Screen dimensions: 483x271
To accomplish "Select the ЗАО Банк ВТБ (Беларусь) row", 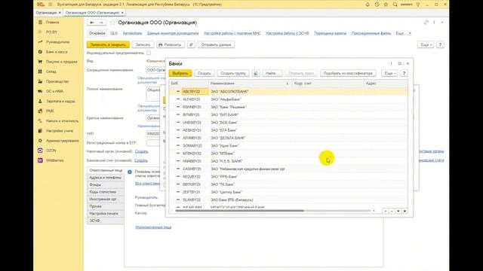I will pyautogui.click(x=288, y=199).
